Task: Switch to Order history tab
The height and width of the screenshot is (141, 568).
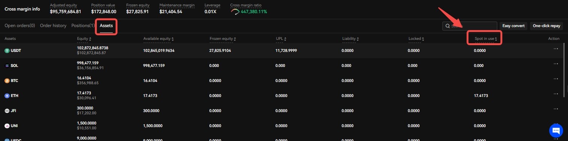Action: (53, 26)
